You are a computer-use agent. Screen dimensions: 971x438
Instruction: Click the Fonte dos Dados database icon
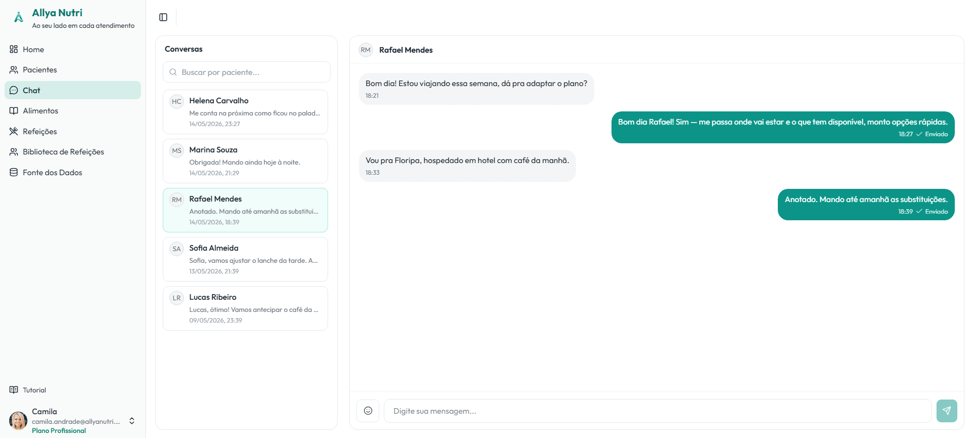14,172
